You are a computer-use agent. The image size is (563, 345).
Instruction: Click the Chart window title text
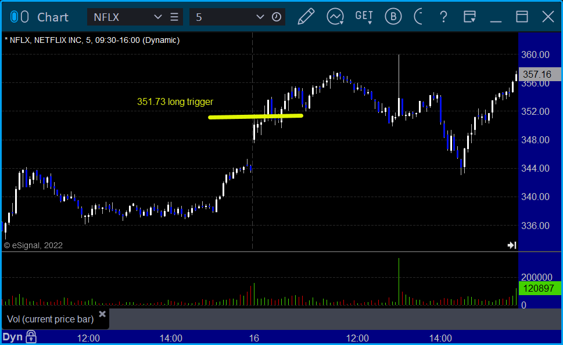point(53,17)
